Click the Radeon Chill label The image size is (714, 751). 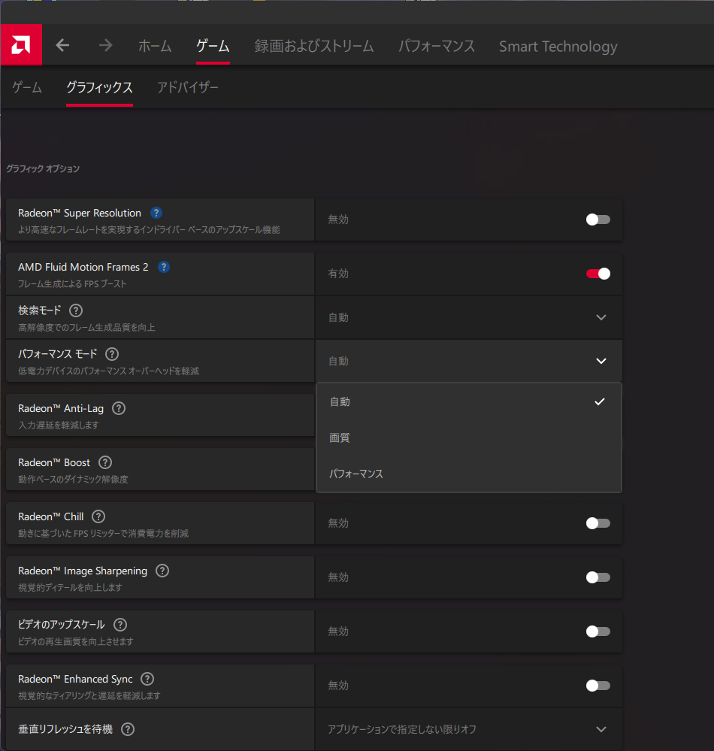click(51, 516)
